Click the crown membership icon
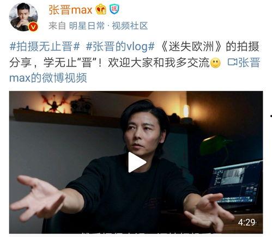 coord(101,9)
